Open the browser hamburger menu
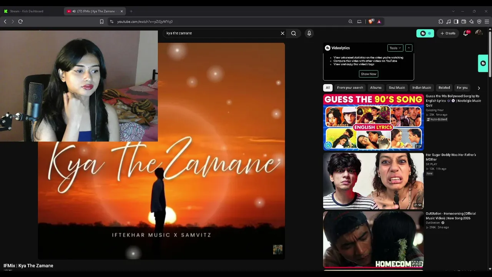Image resolution: width=492 pixels, height=277 pixels. click(487, 22)
